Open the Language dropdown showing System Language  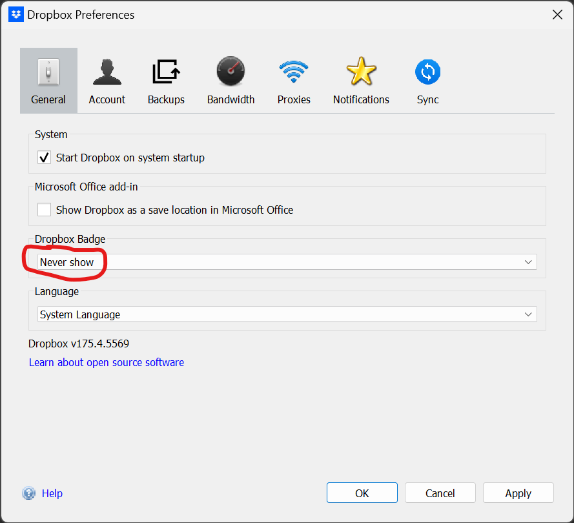(x=287, y=314)
